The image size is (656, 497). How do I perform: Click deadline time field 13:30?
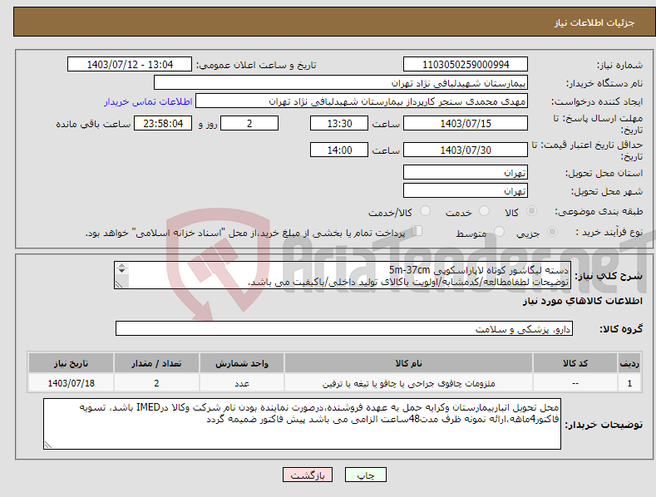tap(339, 123)
